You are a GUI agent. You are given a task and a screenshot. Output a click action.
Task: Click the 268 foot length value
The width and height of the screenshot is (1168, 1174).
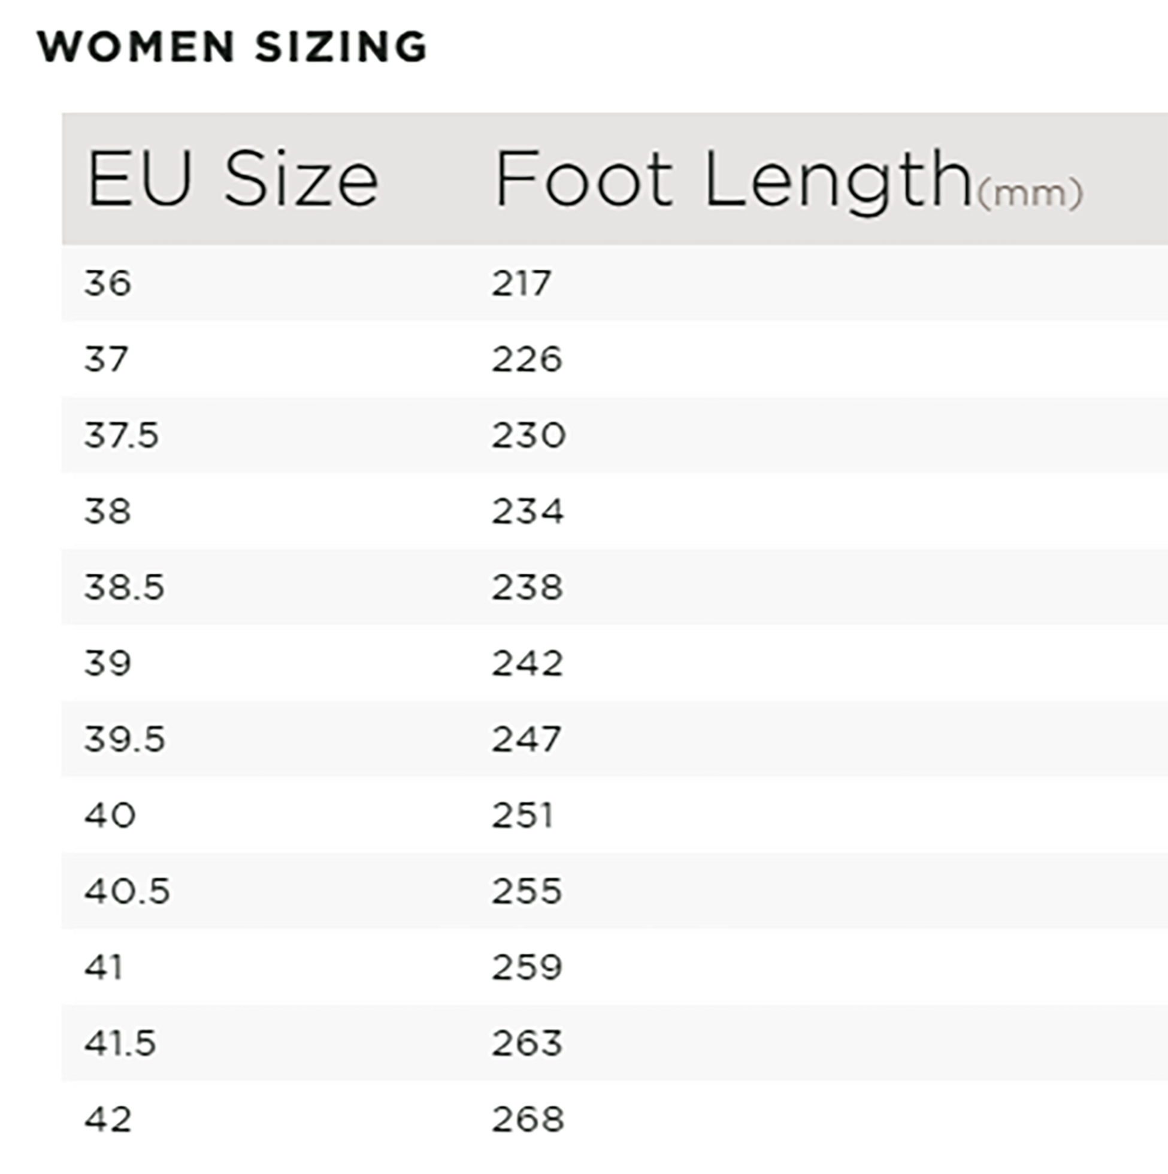528,1119
